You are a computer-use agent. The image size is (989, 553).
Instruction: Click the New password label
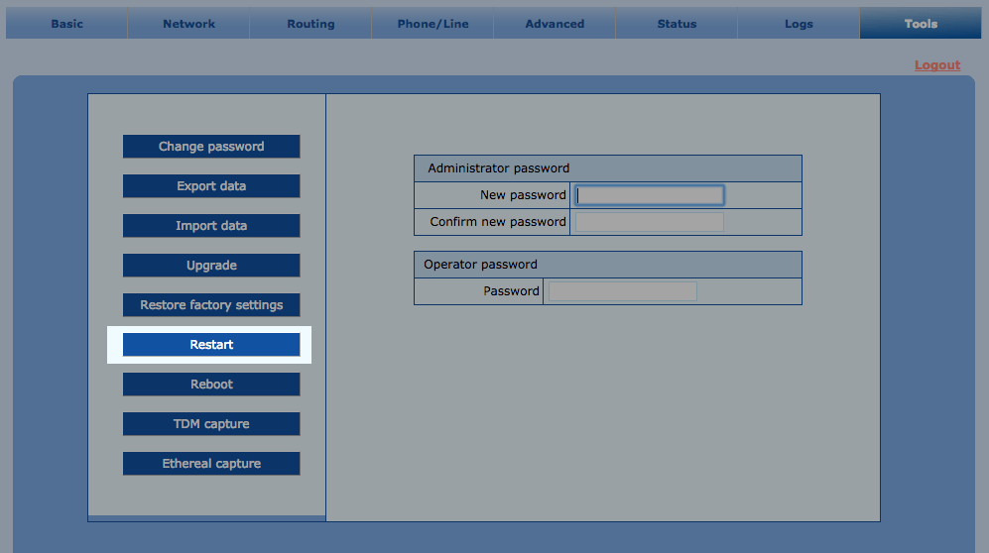coord(523,195)
